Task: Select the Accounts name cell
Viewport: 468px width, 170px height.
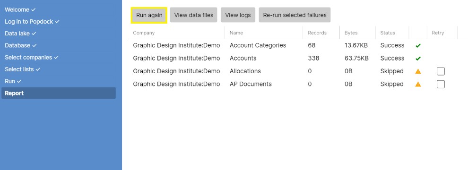Action: coord(243,58)
